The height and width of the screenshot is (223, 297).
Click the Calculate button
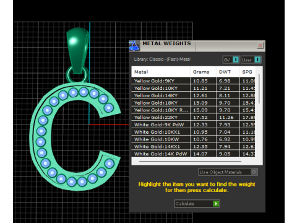(x=197, y=204)
